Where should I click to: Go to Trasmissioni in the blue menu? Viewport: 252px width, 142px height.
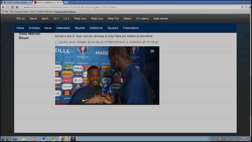click(x=131, y=28)
